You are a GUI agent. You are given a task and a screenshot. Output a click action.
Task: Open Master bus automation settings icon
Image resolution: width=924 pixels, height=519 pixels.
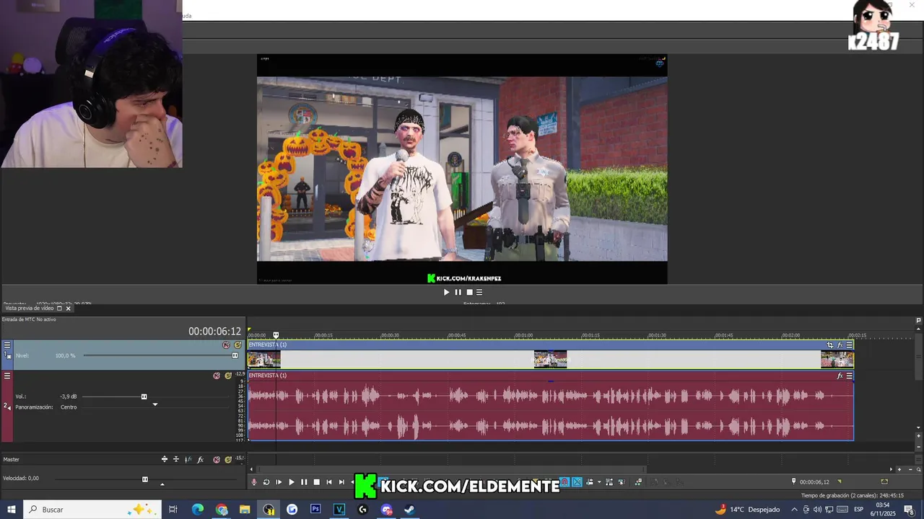[188, 459]
